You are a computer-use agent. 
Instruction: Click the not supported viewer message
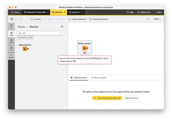tap(116, 92)
